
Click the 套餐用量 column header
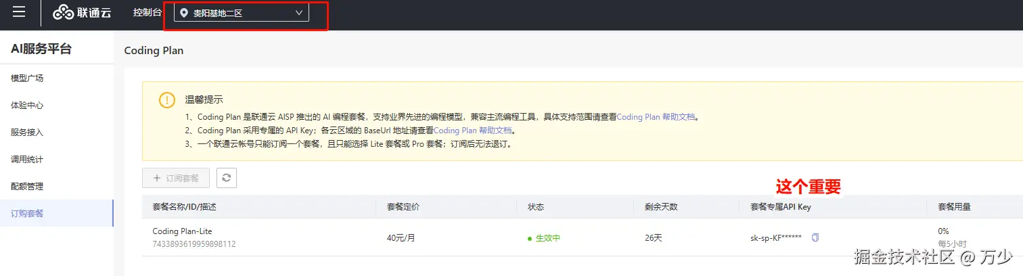pos(954,206)
